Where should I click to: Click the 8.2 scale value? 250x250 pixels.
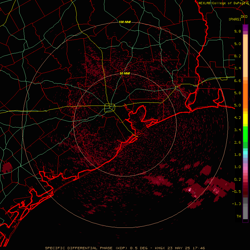[x=237, y=56]
